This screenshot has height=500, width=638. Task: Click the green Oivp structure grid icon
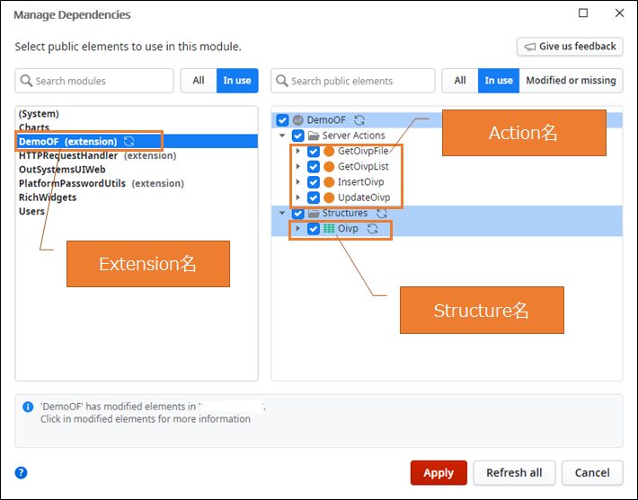[x=329, y=229]
